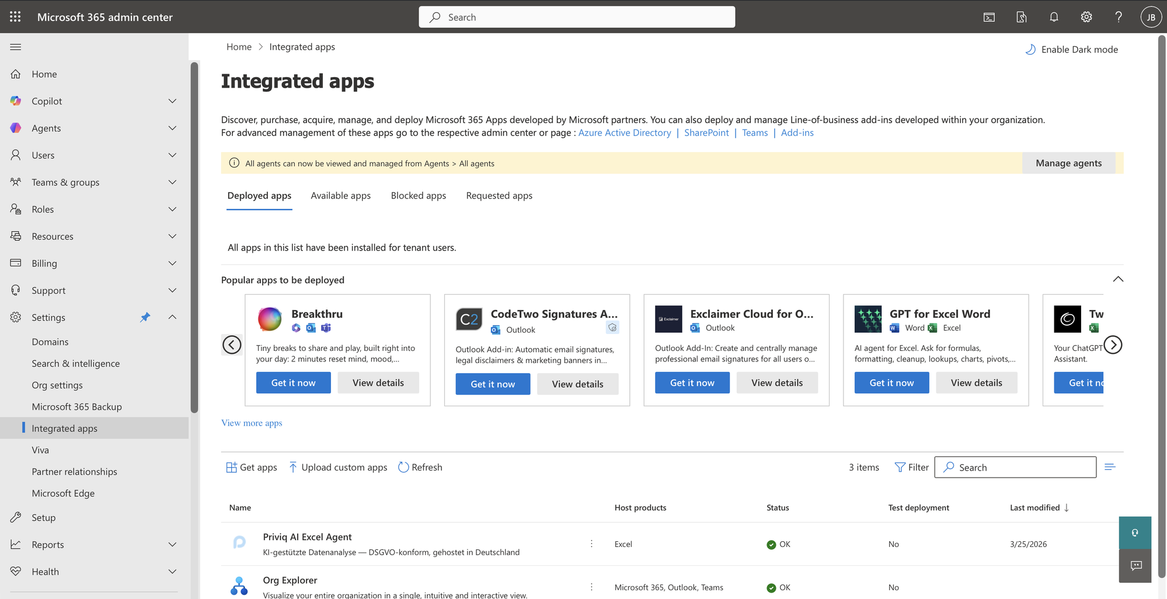Viewport: 1167px width, 599px height.
Task: Open the feedback chat bubble
Action: pos(1135,565)
